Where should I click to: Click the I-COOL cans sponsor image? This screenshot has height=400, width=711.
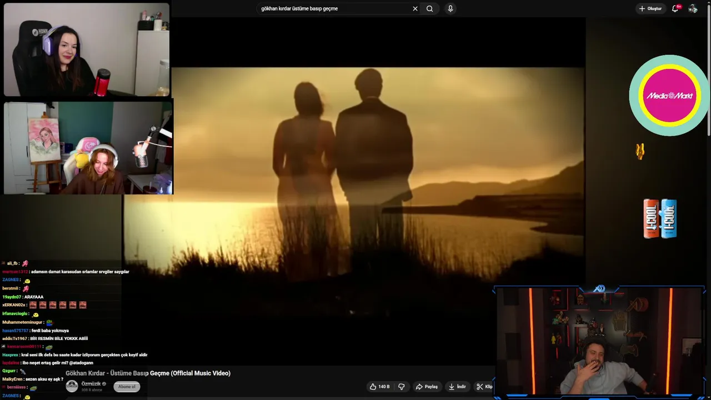tap(660, 218)
